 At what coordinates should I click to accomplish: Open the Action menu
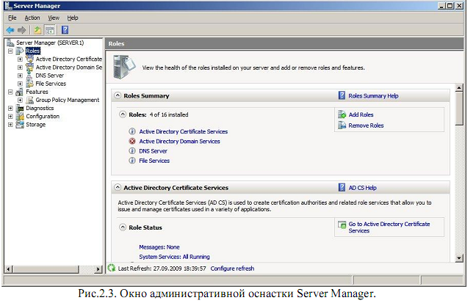pos(32,18)
